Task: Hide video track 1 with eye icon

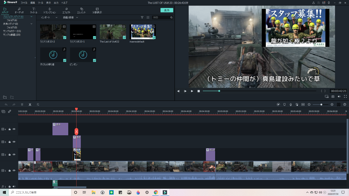Action: (x=14, y=170)
